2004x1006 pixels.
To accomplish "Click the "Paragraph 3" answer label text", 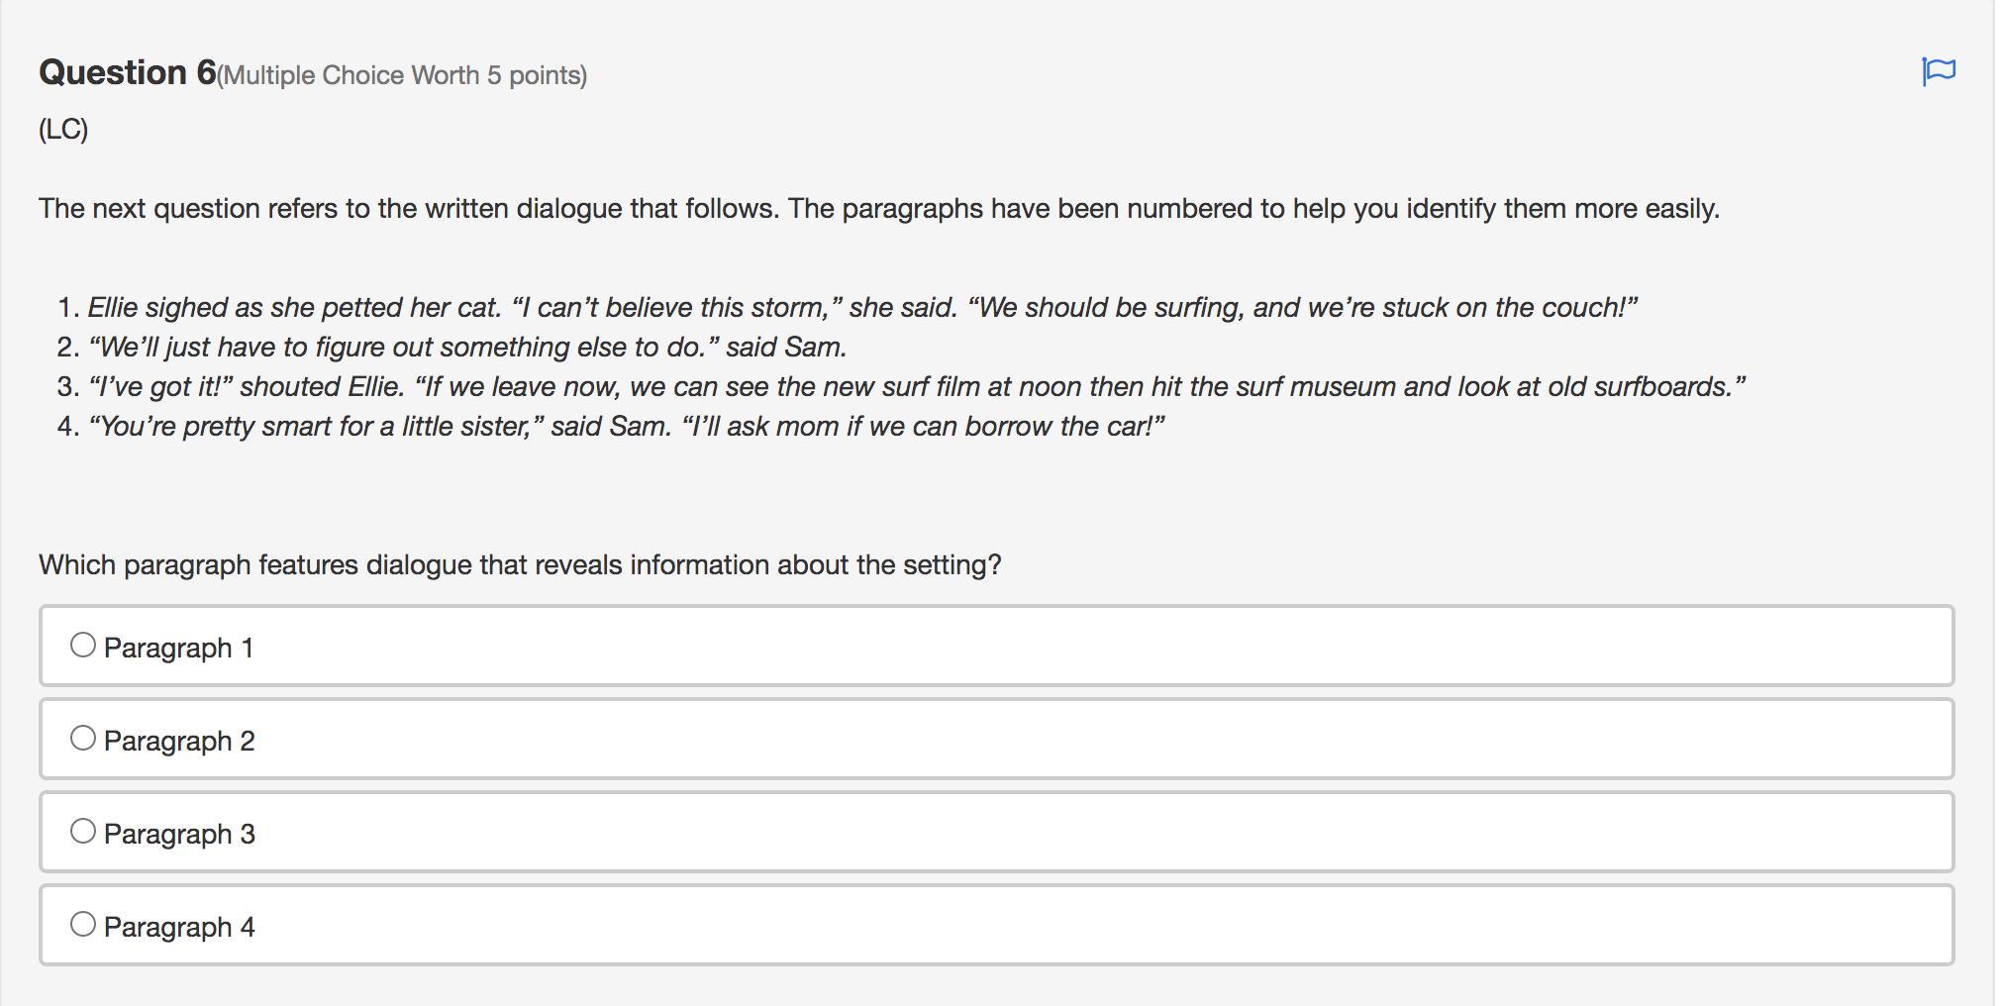I will (179, 834).
